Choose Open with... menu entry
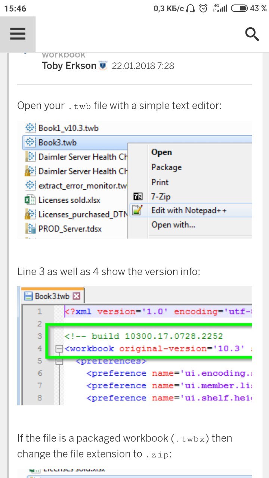Screen dimensions: 269x478 pos(173,225)
